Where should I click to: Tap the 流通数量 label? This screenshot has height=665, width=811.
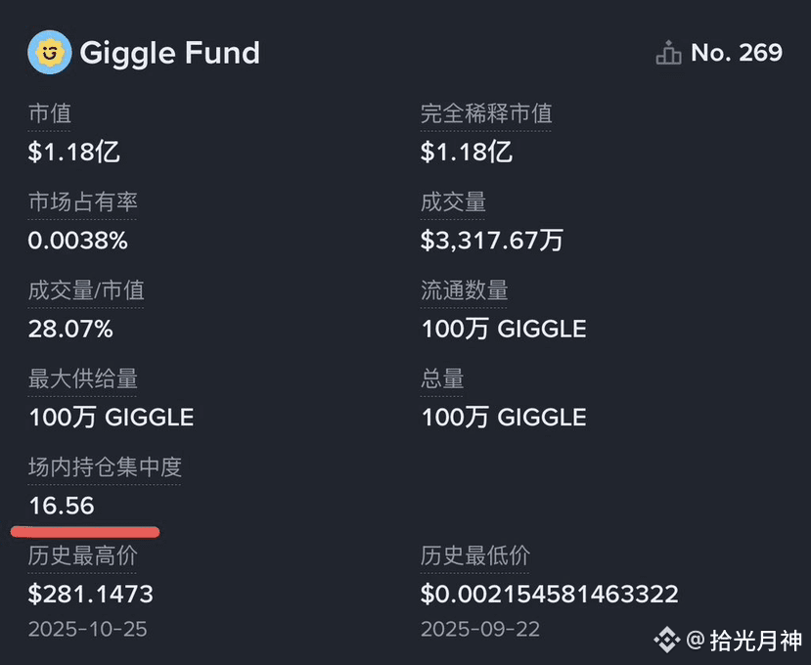pyautogui.click(x=464, y=290)
